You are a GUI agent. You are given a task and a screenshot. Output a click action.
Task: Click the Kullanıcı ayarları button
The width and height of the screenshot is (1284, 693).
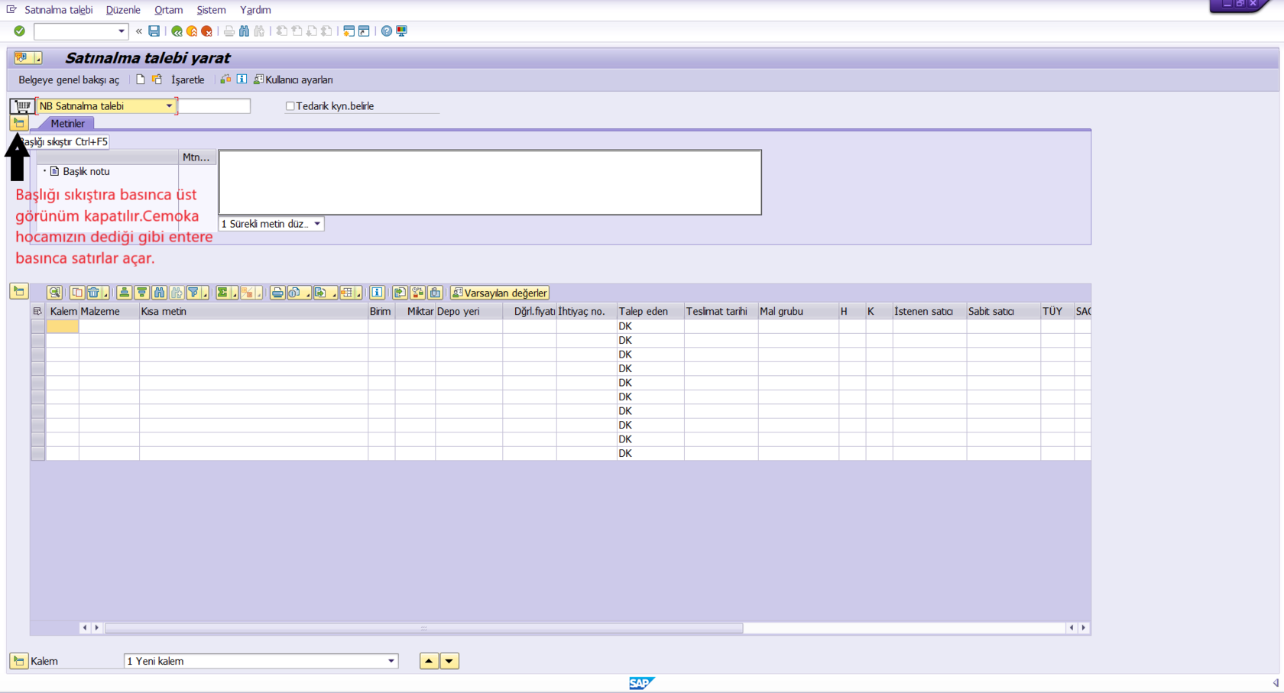pos(293,79)
